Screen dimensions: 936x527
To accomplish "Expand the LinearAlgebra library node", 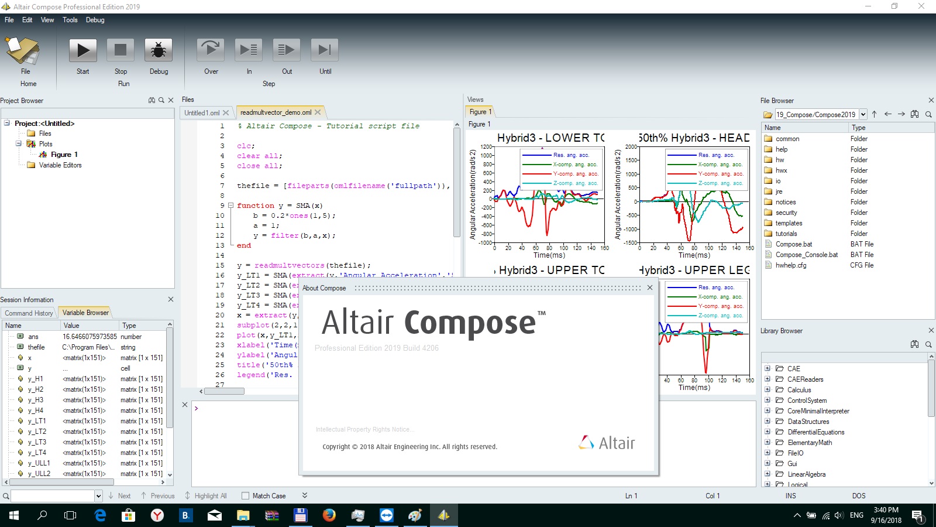I will pos(768,474).
